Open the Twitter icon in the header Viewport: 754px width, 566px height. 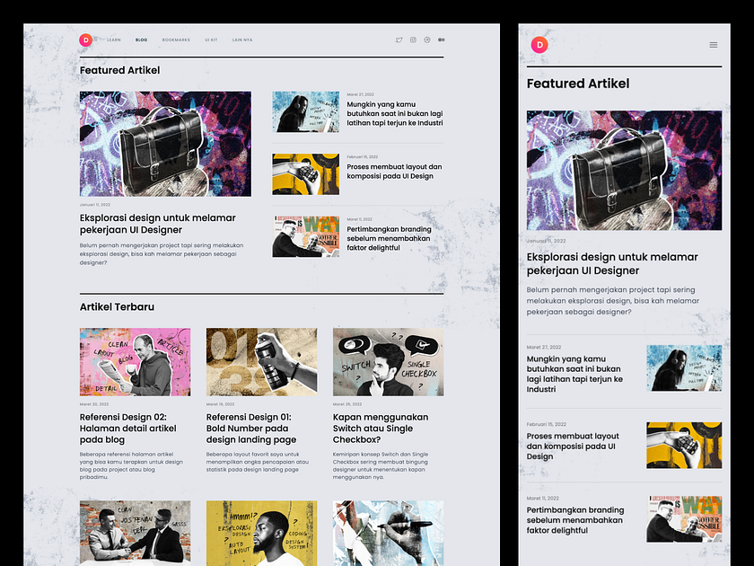(399, 40)
